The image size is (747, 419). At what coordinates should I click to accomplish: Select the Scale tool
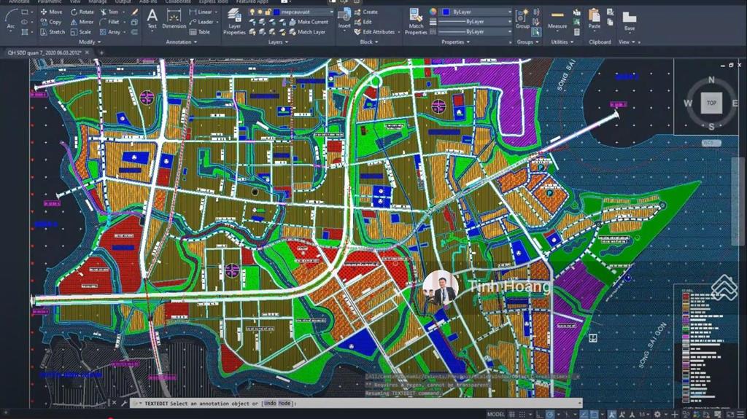coord(81,32)
